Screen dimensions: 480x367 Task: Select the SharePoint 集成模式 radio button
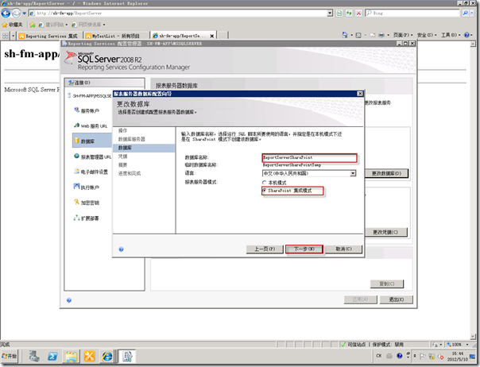[264, 191]
